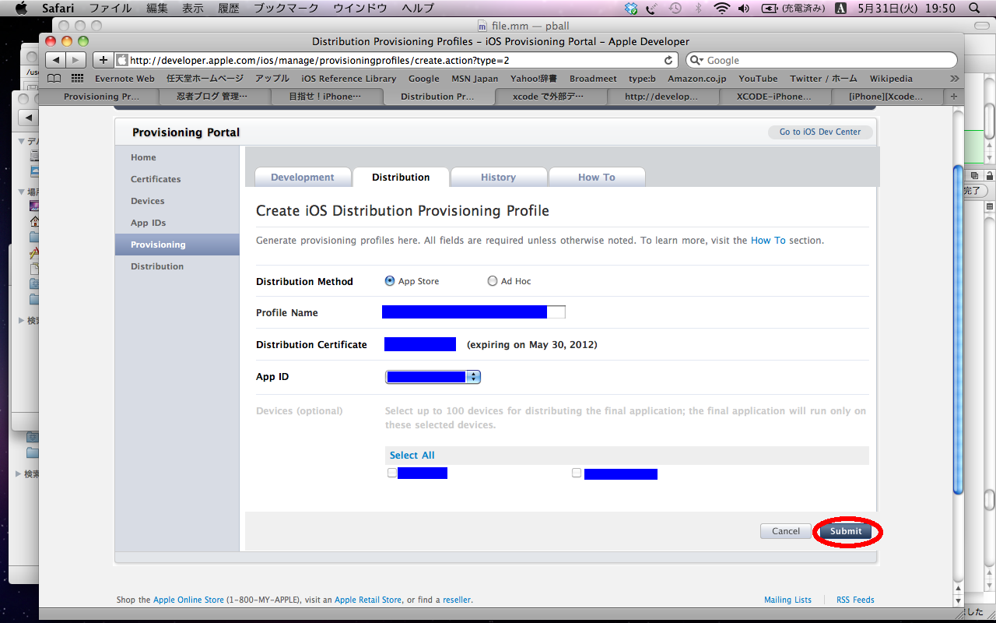
Task: Switch to the XCODE-iPhone browser tab
Action: click(x=774, y=97)
